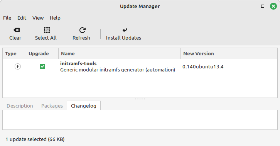Close the Update Manager window
This screenshot has height=146, width=280.
click(273, 6)
